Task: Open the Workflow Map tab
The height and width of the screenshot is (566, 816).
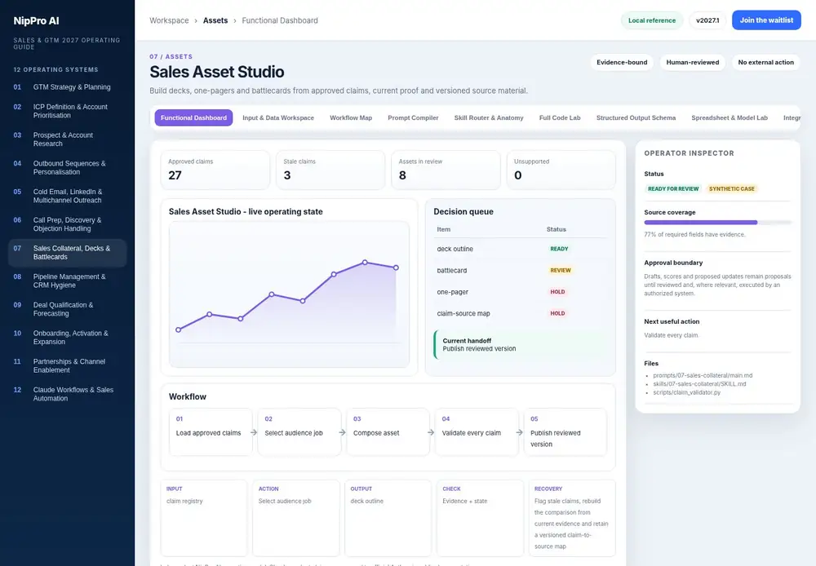Action: [x=351, y=117]
